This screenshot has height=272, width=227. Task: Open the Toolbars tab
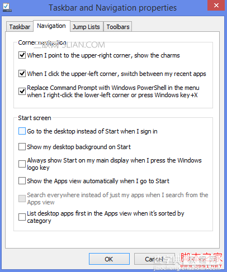pos(118,27)
